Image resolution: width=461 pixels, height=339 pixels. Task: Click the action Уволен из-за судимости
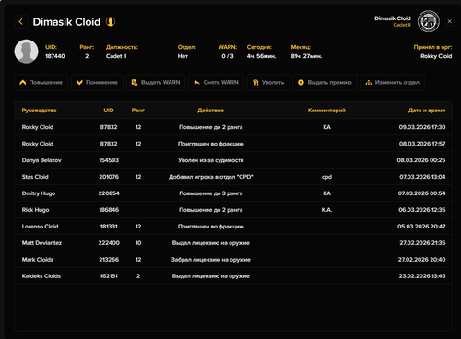click(x=211, y=160)
